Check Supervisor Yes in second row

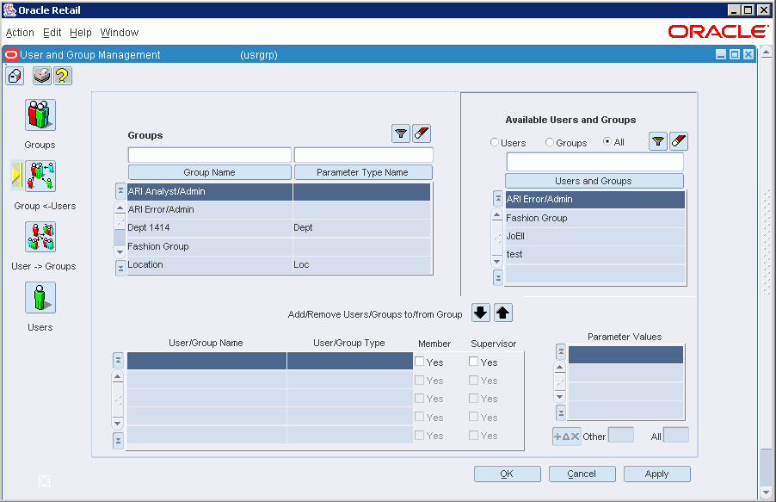(474, 380)
